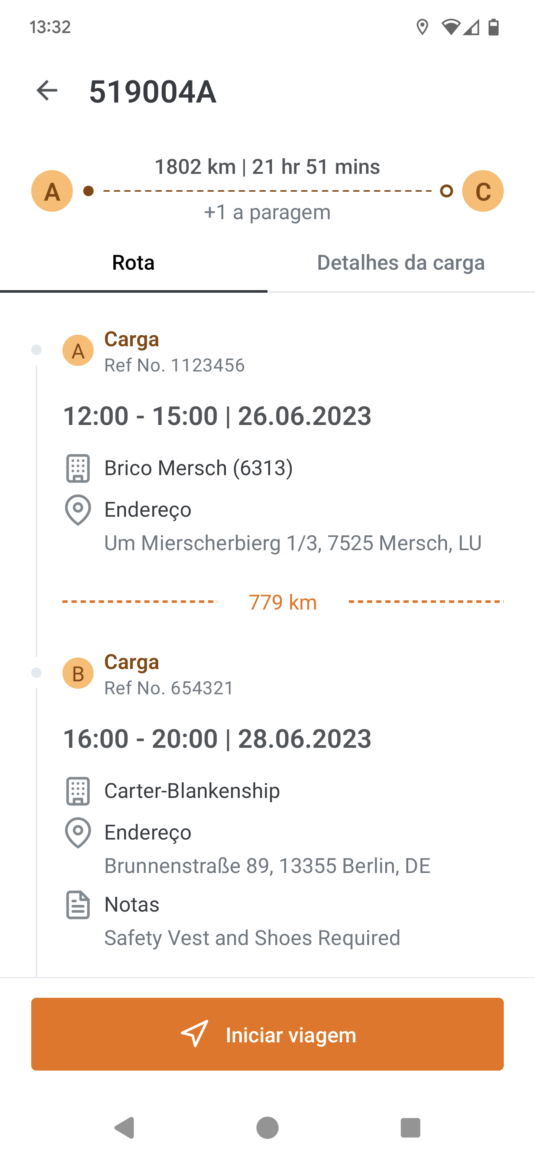Switch to the Rota tab
Image resolution: width=535 pixels, height=1159 pixels.
(x=133, y=263)
